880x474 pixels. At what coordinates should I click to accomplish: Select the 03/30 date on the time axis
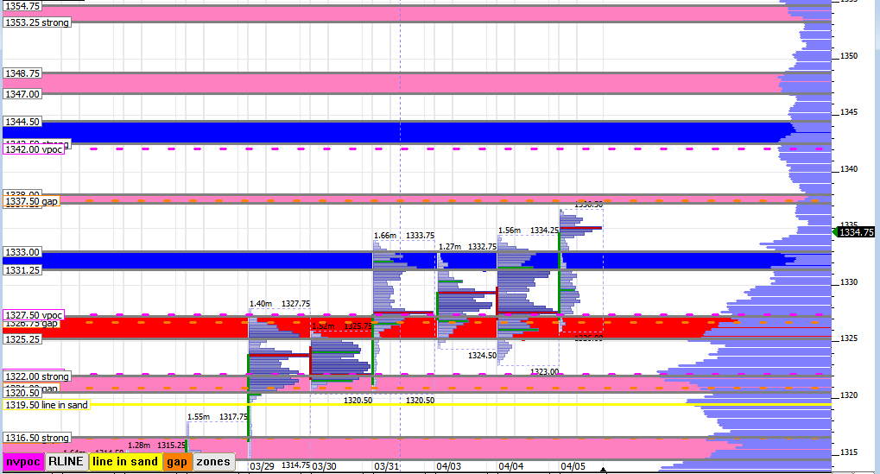point(325,467)
